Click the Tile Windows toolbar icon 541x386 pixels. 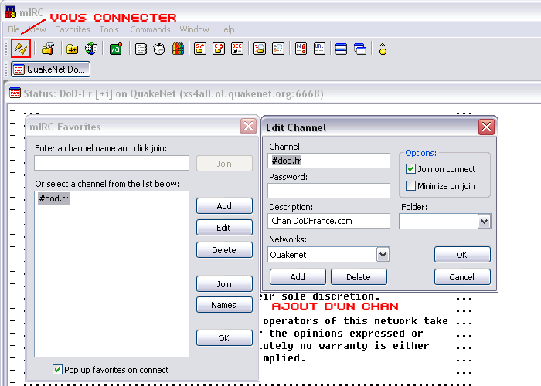click(342, 49)
